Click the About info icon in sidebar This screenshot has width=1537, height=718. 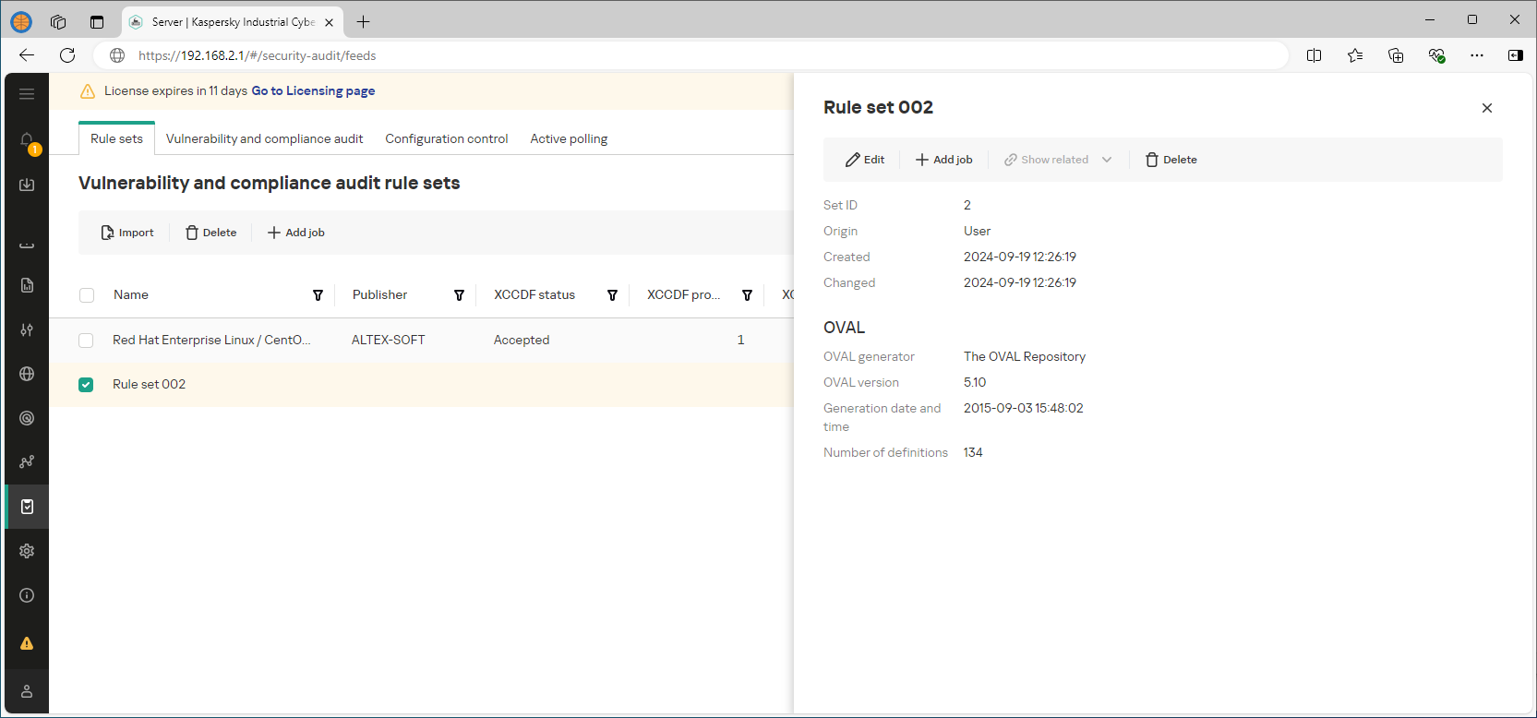pos(27,595)
